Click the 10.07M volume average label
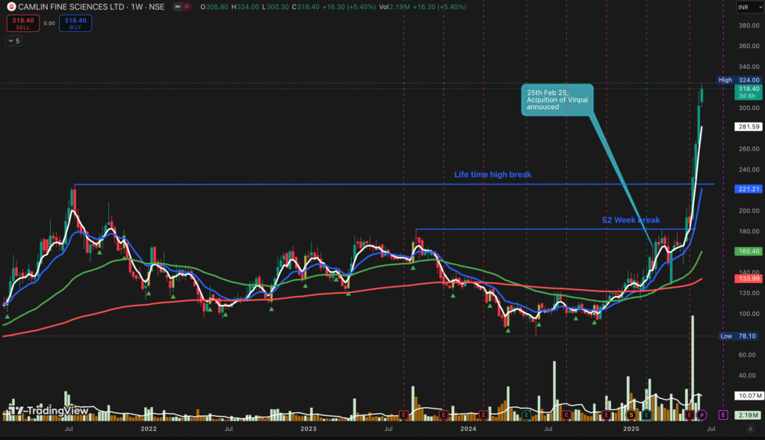 point(749,396)
